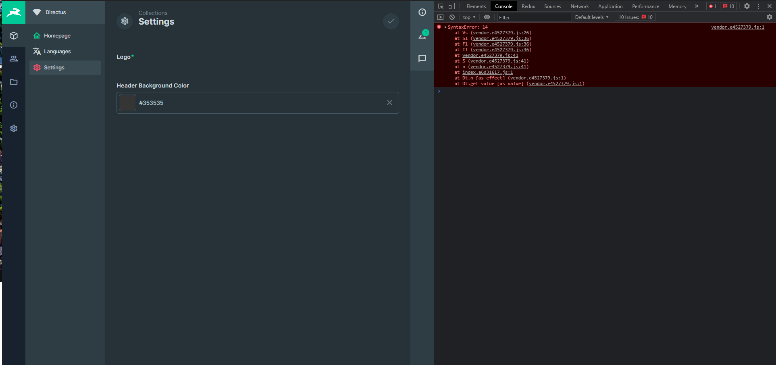Open the Comments sidebar panel
The height and width of the screenshot is (365, 776).
422,58
